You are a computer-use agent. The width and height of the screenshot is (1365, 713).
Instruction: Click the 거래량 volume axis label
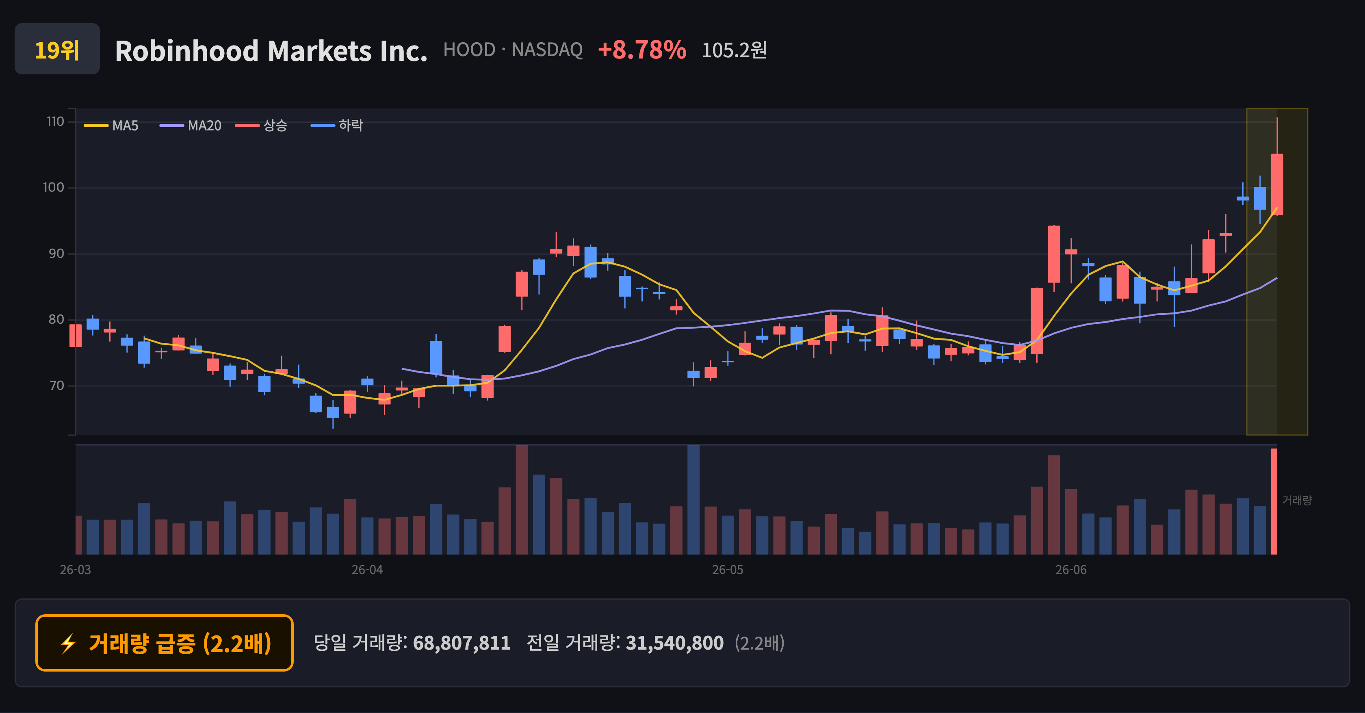point(1297,500)
